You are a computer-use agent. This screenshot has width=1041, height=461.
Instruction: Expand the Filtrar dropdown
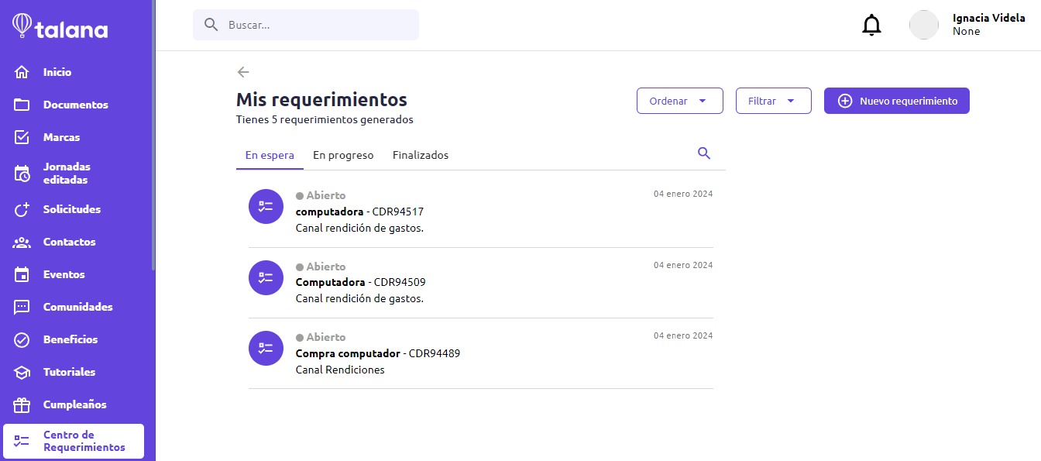point(773,101)
